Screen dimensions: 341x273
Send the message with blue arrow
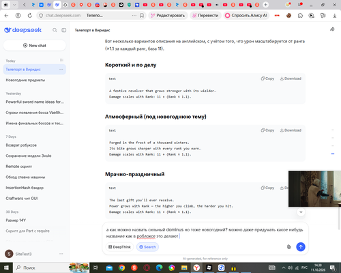(301, 247)
